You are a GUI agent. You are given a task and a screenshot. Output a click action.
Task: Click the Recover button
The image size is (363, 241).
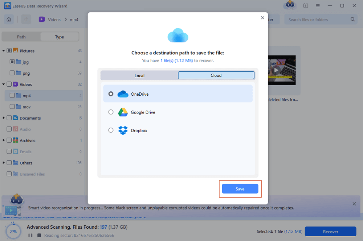(x=330, y=232)
